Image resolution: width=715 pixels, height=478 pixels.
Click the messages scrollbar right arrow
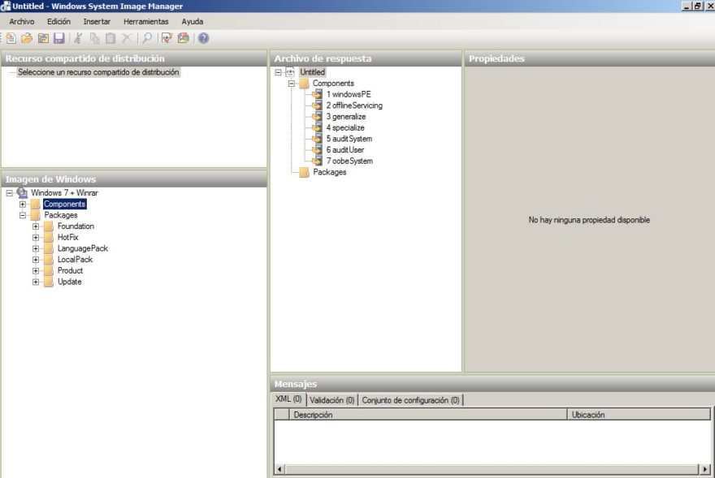tap(705, 469)
